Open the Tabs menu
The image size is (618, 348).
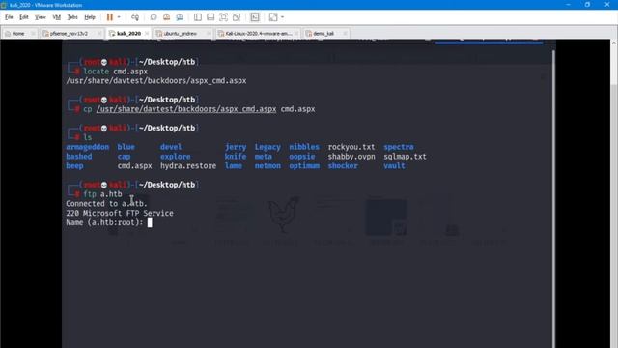(72, 17)
